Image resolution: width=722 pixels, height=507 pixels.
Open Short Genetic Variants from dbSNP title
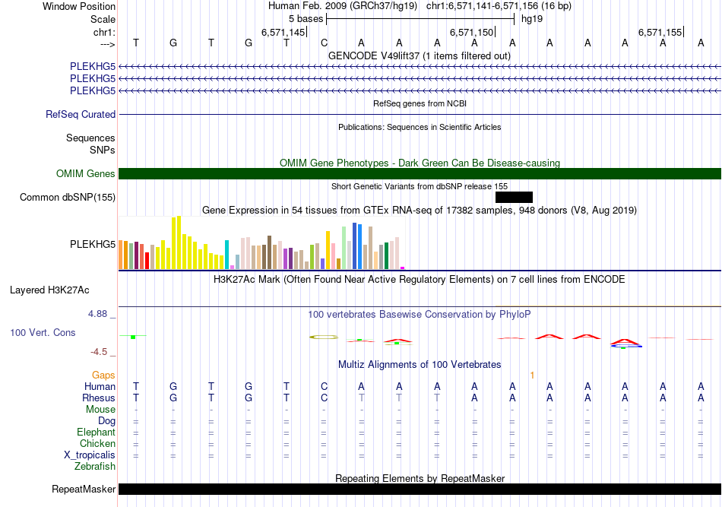(x=420, y=186)
